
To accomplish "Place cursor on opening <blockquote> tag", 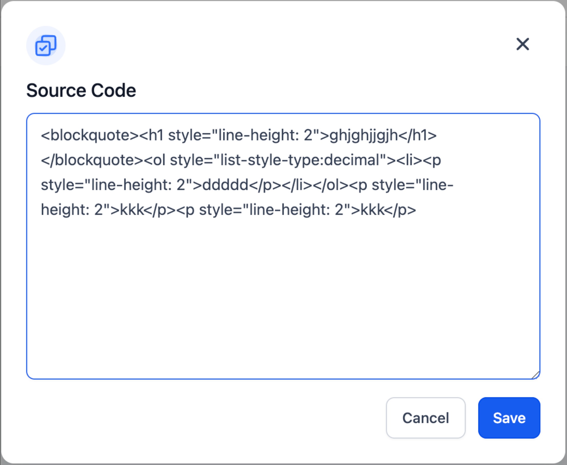I will (x=90, y=135).
